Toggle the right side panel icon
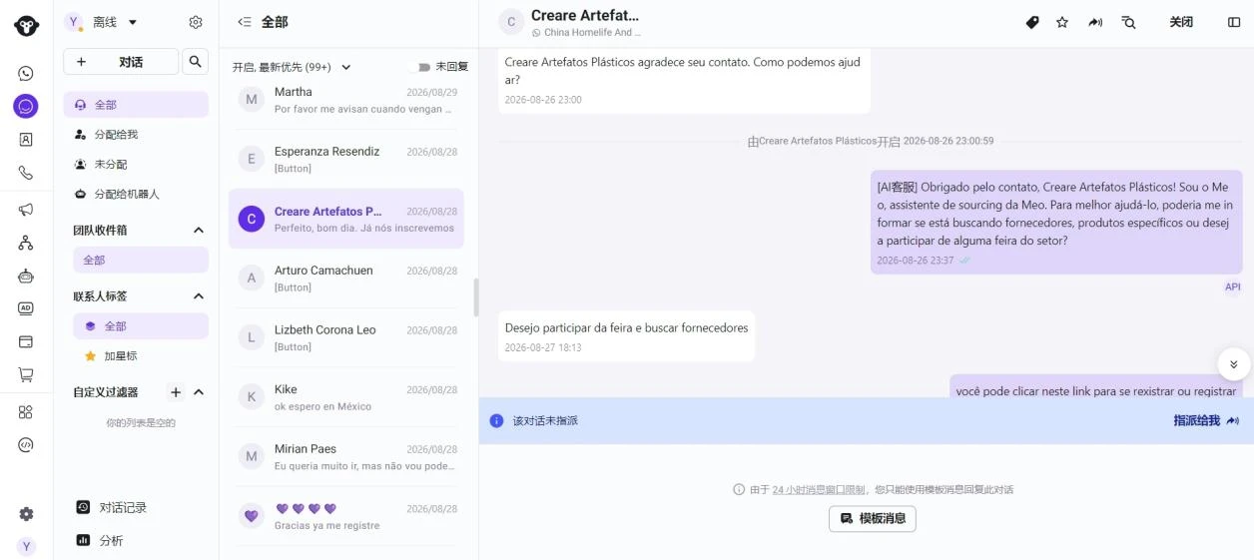This screenshot has height=560, width=1254. 1234,22
